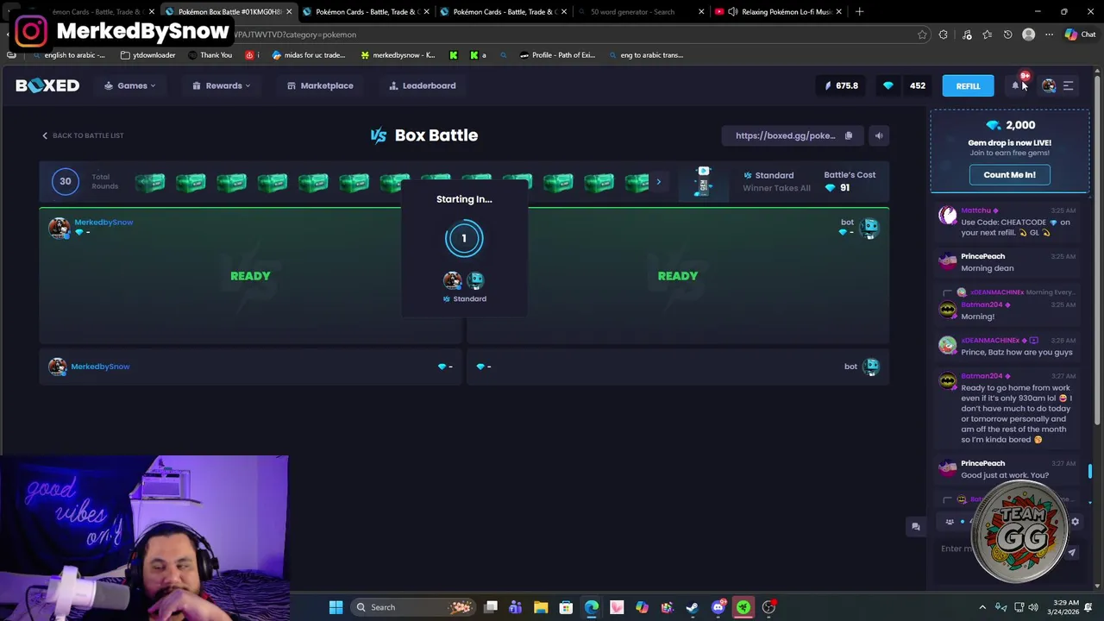The image size is (1104, 621).
Task: Advance the box carousel with the right arrow
Action: click(658, 182)
